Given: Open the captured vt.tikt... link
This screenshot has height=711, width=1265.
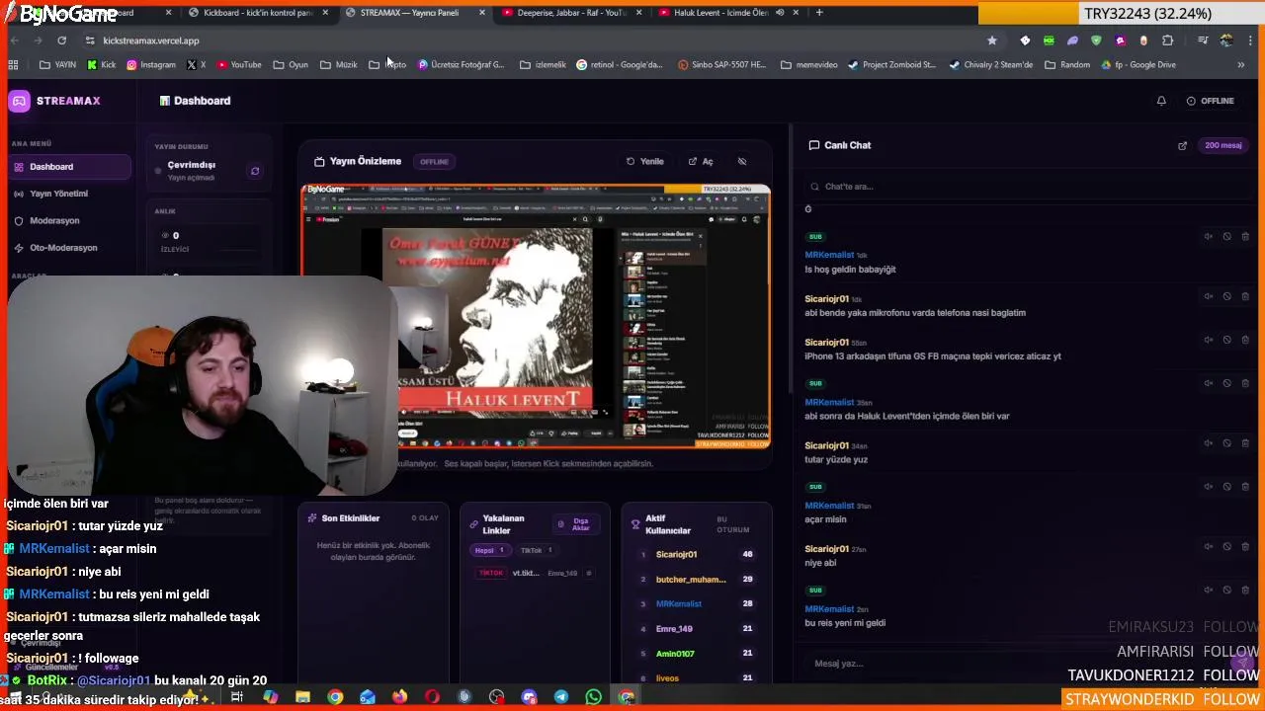Looking at the screenshot, I should point(526,573).
